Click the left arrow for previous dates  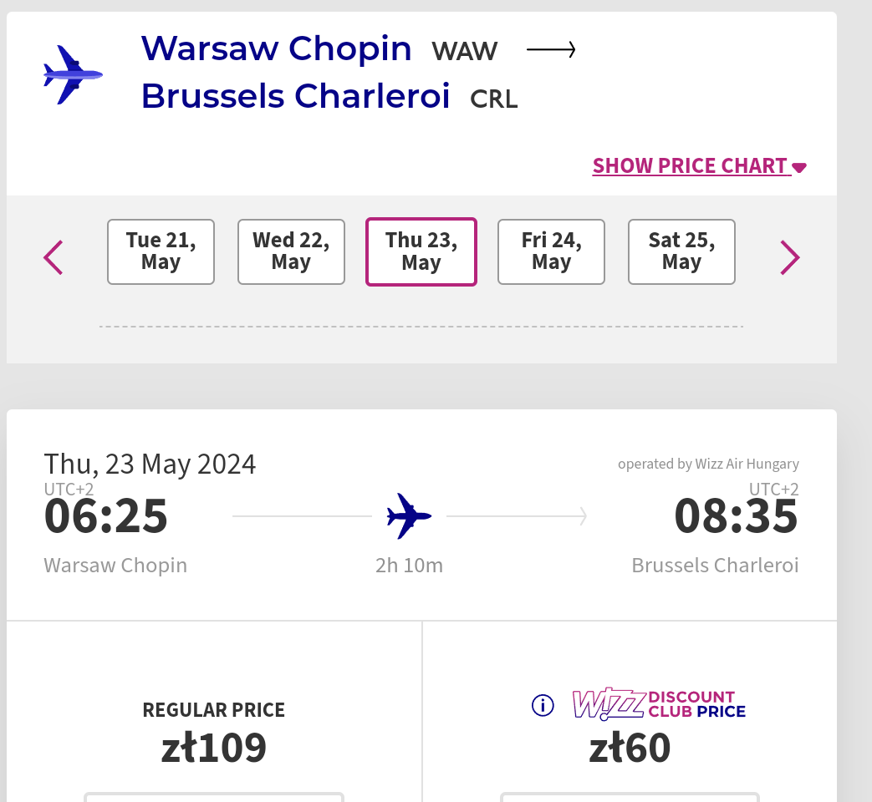[x=54, y=257]
